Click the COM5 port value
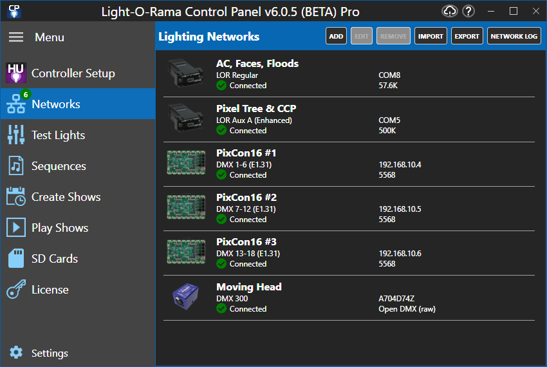The width and height of the screenshot is (547, 367). (389, 120)
